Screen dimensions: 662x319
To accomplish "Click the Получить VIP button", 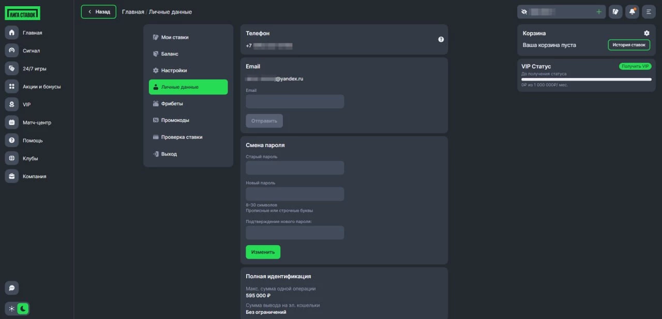I will tap(635, 66).
